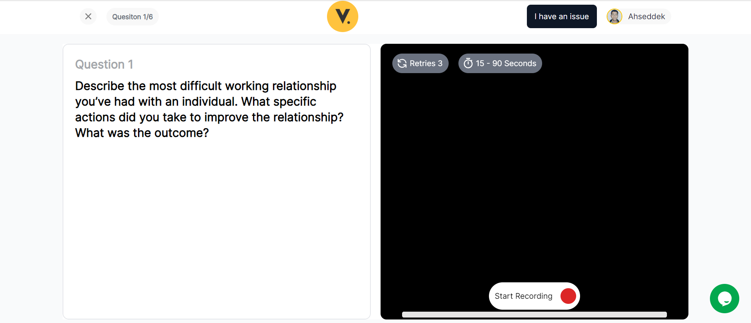Click the What was the outcome? line
The image size is (751, 323).
[142, 133]
